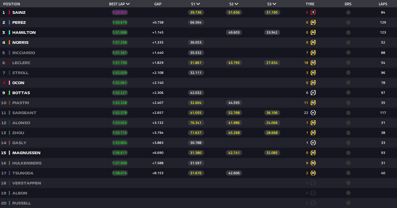Viewport: 397px width, 208px height.
Task: Click Bottas's white hard tyre icon
Action: (313, 93)
